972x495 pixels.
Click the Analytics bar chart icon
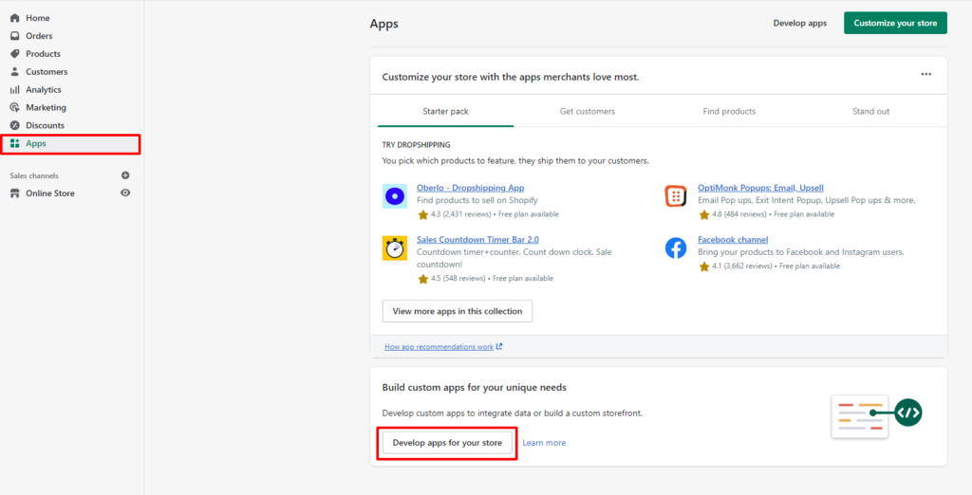pos(15,90)
